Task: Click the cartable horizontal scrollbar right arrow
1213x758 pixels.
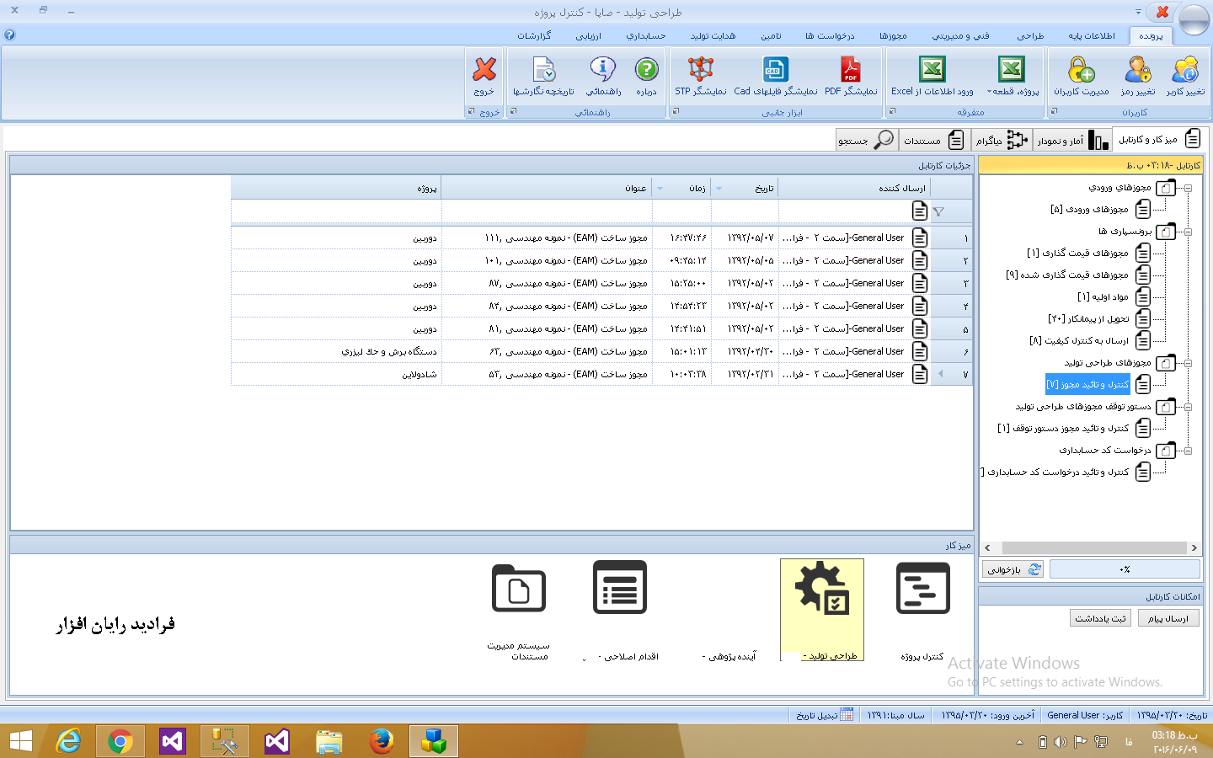Action: 1194,547
